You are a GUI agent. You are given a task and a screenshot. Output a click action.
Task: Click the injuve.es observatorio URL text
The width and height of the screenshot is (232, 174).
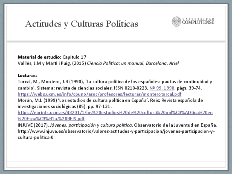tap(116, 131)
